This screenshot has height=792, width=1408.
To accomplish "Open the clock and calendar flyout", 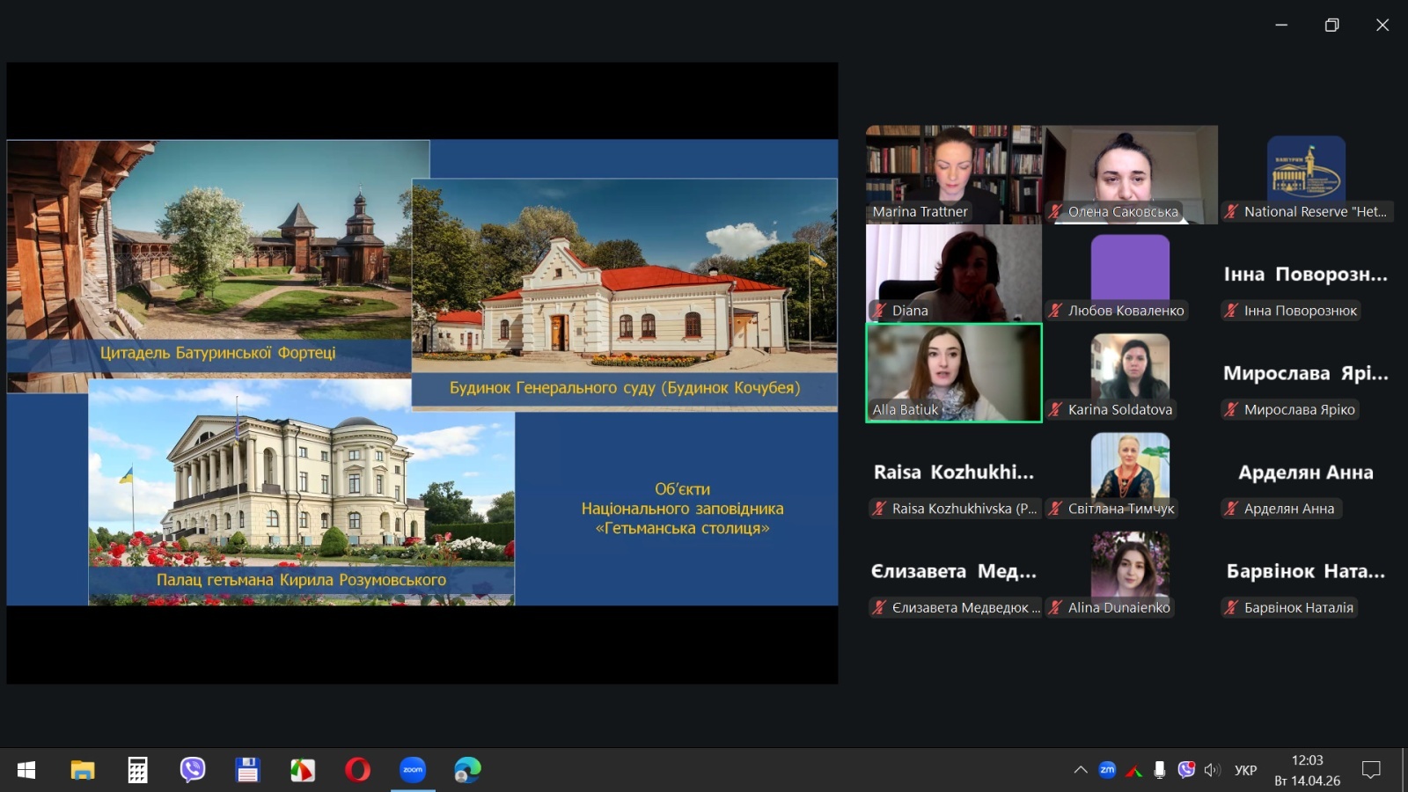I will pyautogui.click(x=1307, y=770).
